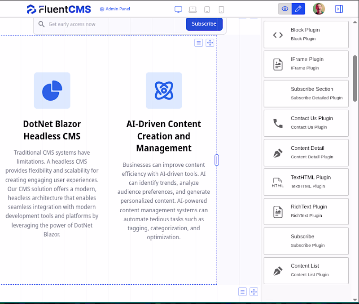The height and width of the screenshot is (304, 359).
Task: Toggle edit mode with pencil icon
Action: click(x=298, y=9)
